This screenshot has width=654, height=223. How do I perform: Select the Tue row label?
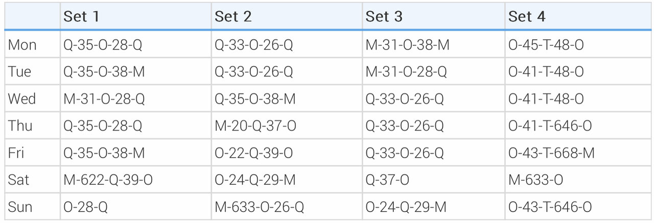tap(19, 72)
